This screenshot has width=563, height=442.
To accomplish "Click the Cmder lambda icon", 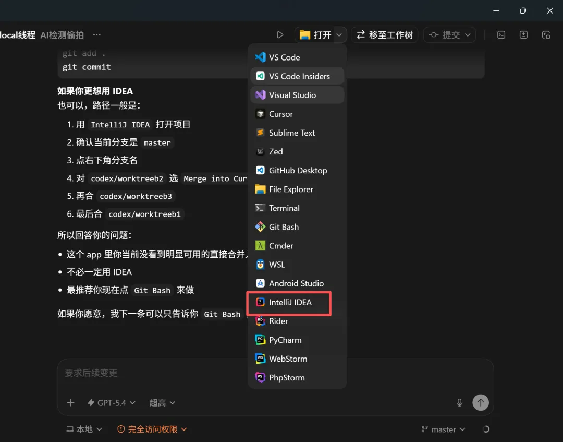I will click(260, 246).
